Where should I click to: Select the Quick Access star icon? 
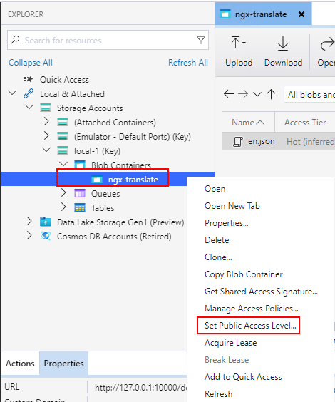pyautogui.click(x=29, y=80)
